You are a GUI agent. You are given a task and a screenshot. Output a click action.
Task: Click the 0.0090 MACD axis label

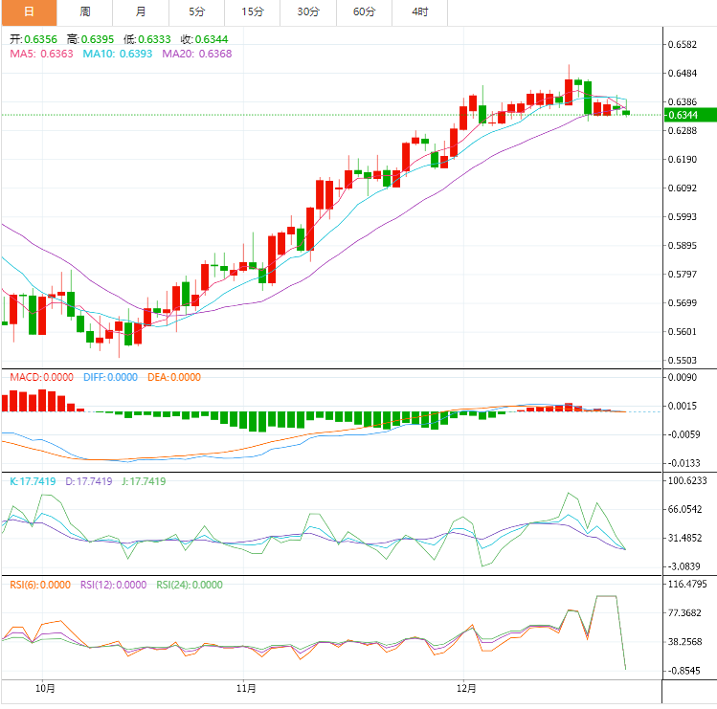tap(683, 378)
